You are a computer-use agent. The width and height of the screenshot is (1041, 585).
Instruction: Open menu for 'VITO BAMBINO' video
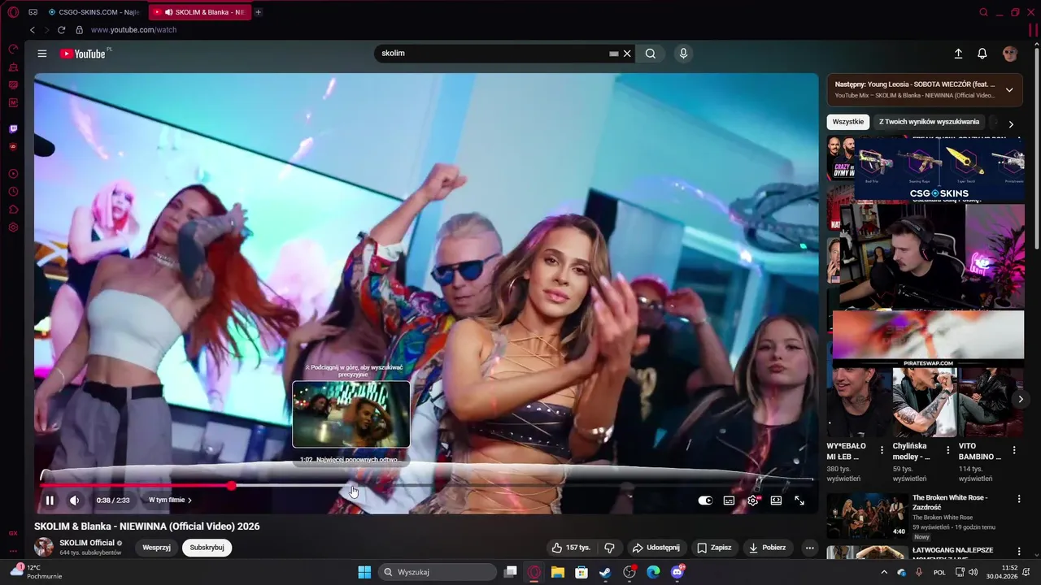(1014, 450)
